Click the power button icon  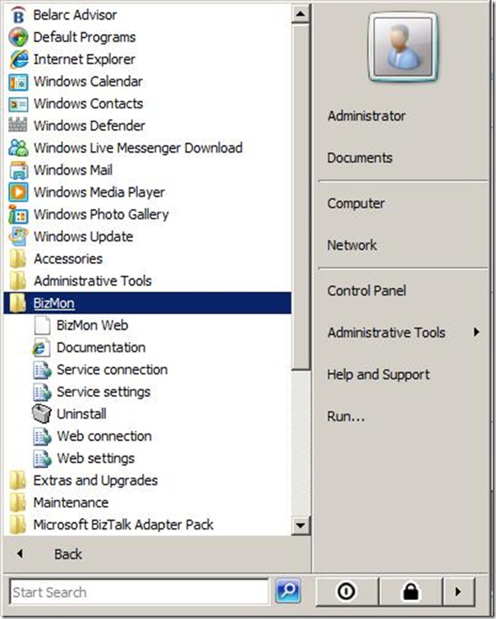tap(347, 591)
